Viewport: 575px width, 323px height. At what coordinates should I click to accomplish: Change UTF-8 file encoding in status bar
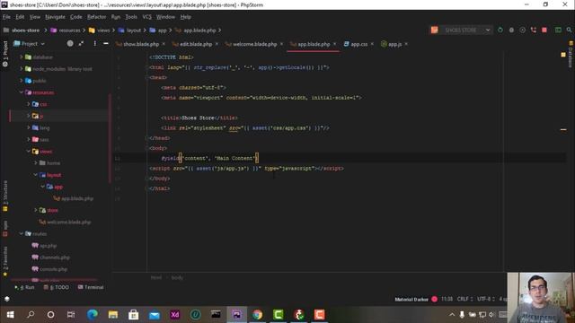click(x=485, y=299)
